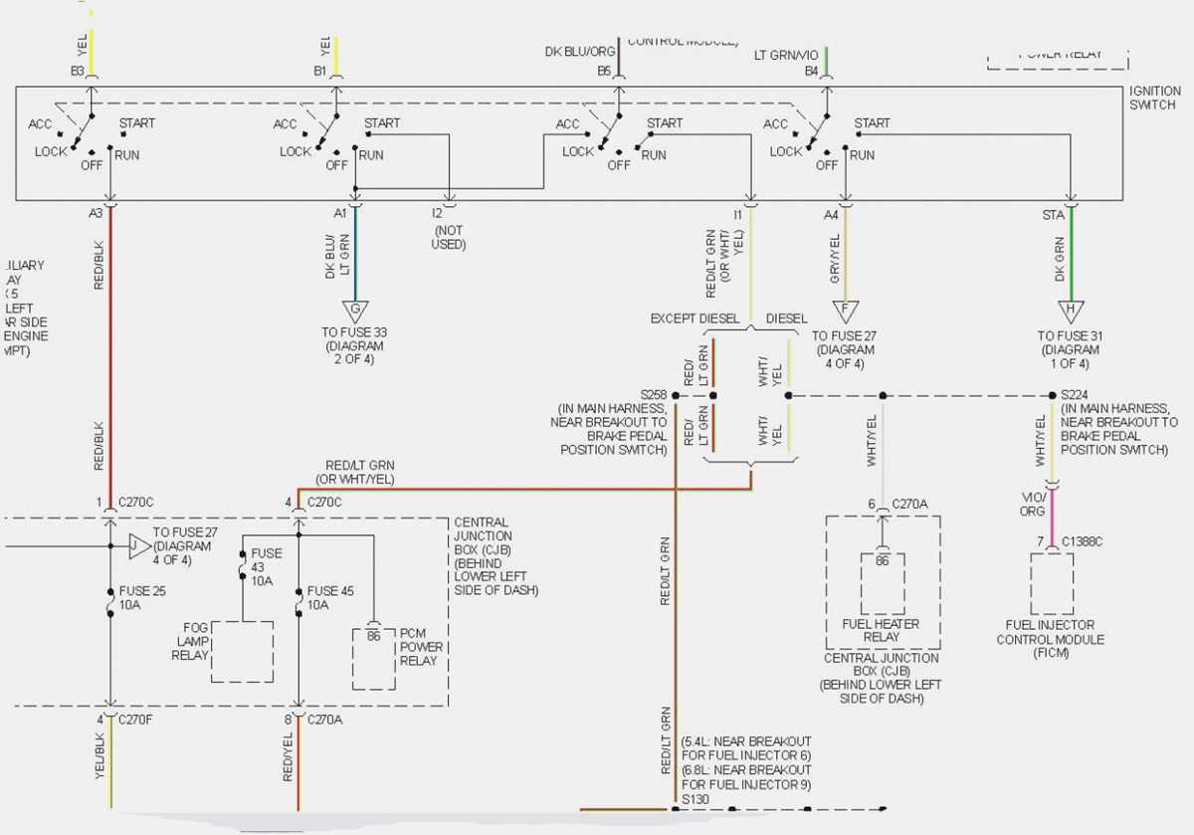Click terminal 86 inside fuel heater relay
This screenshot has width=1194, height=835.
[x=882, y=561]
